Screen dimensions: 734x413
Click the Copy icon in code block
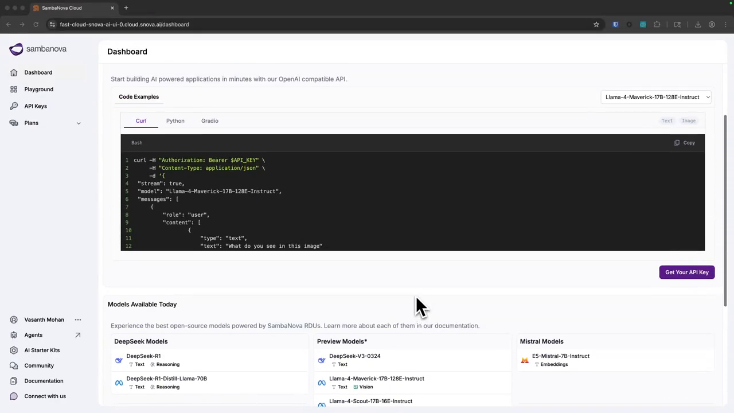pyautogui.click(x=677, y=143)
